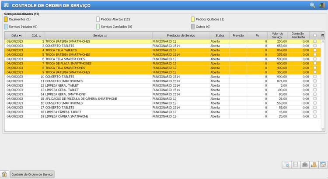328x179 pixels.
Task: Check the box for TROCA TELA TABLETS row
Action: 315,50
